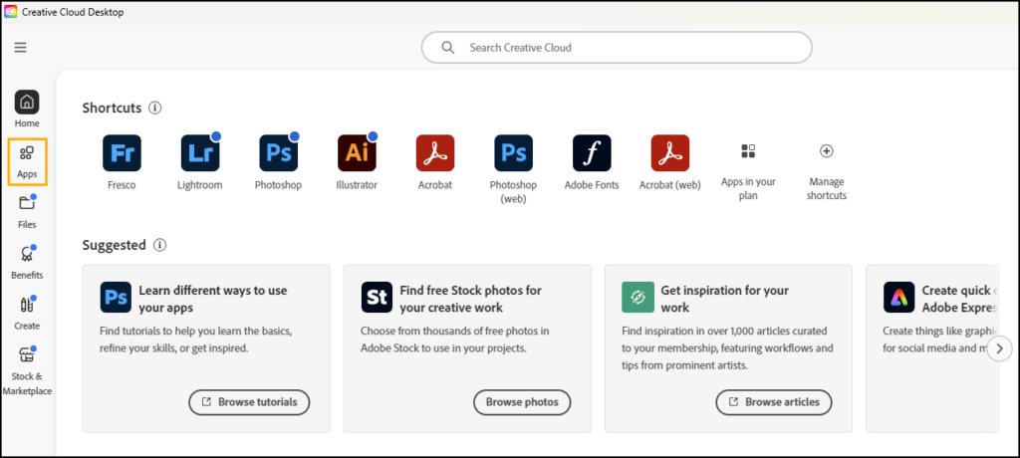
Task: Open the Adobe Fonts shortcut
Action: click(592, 153)
